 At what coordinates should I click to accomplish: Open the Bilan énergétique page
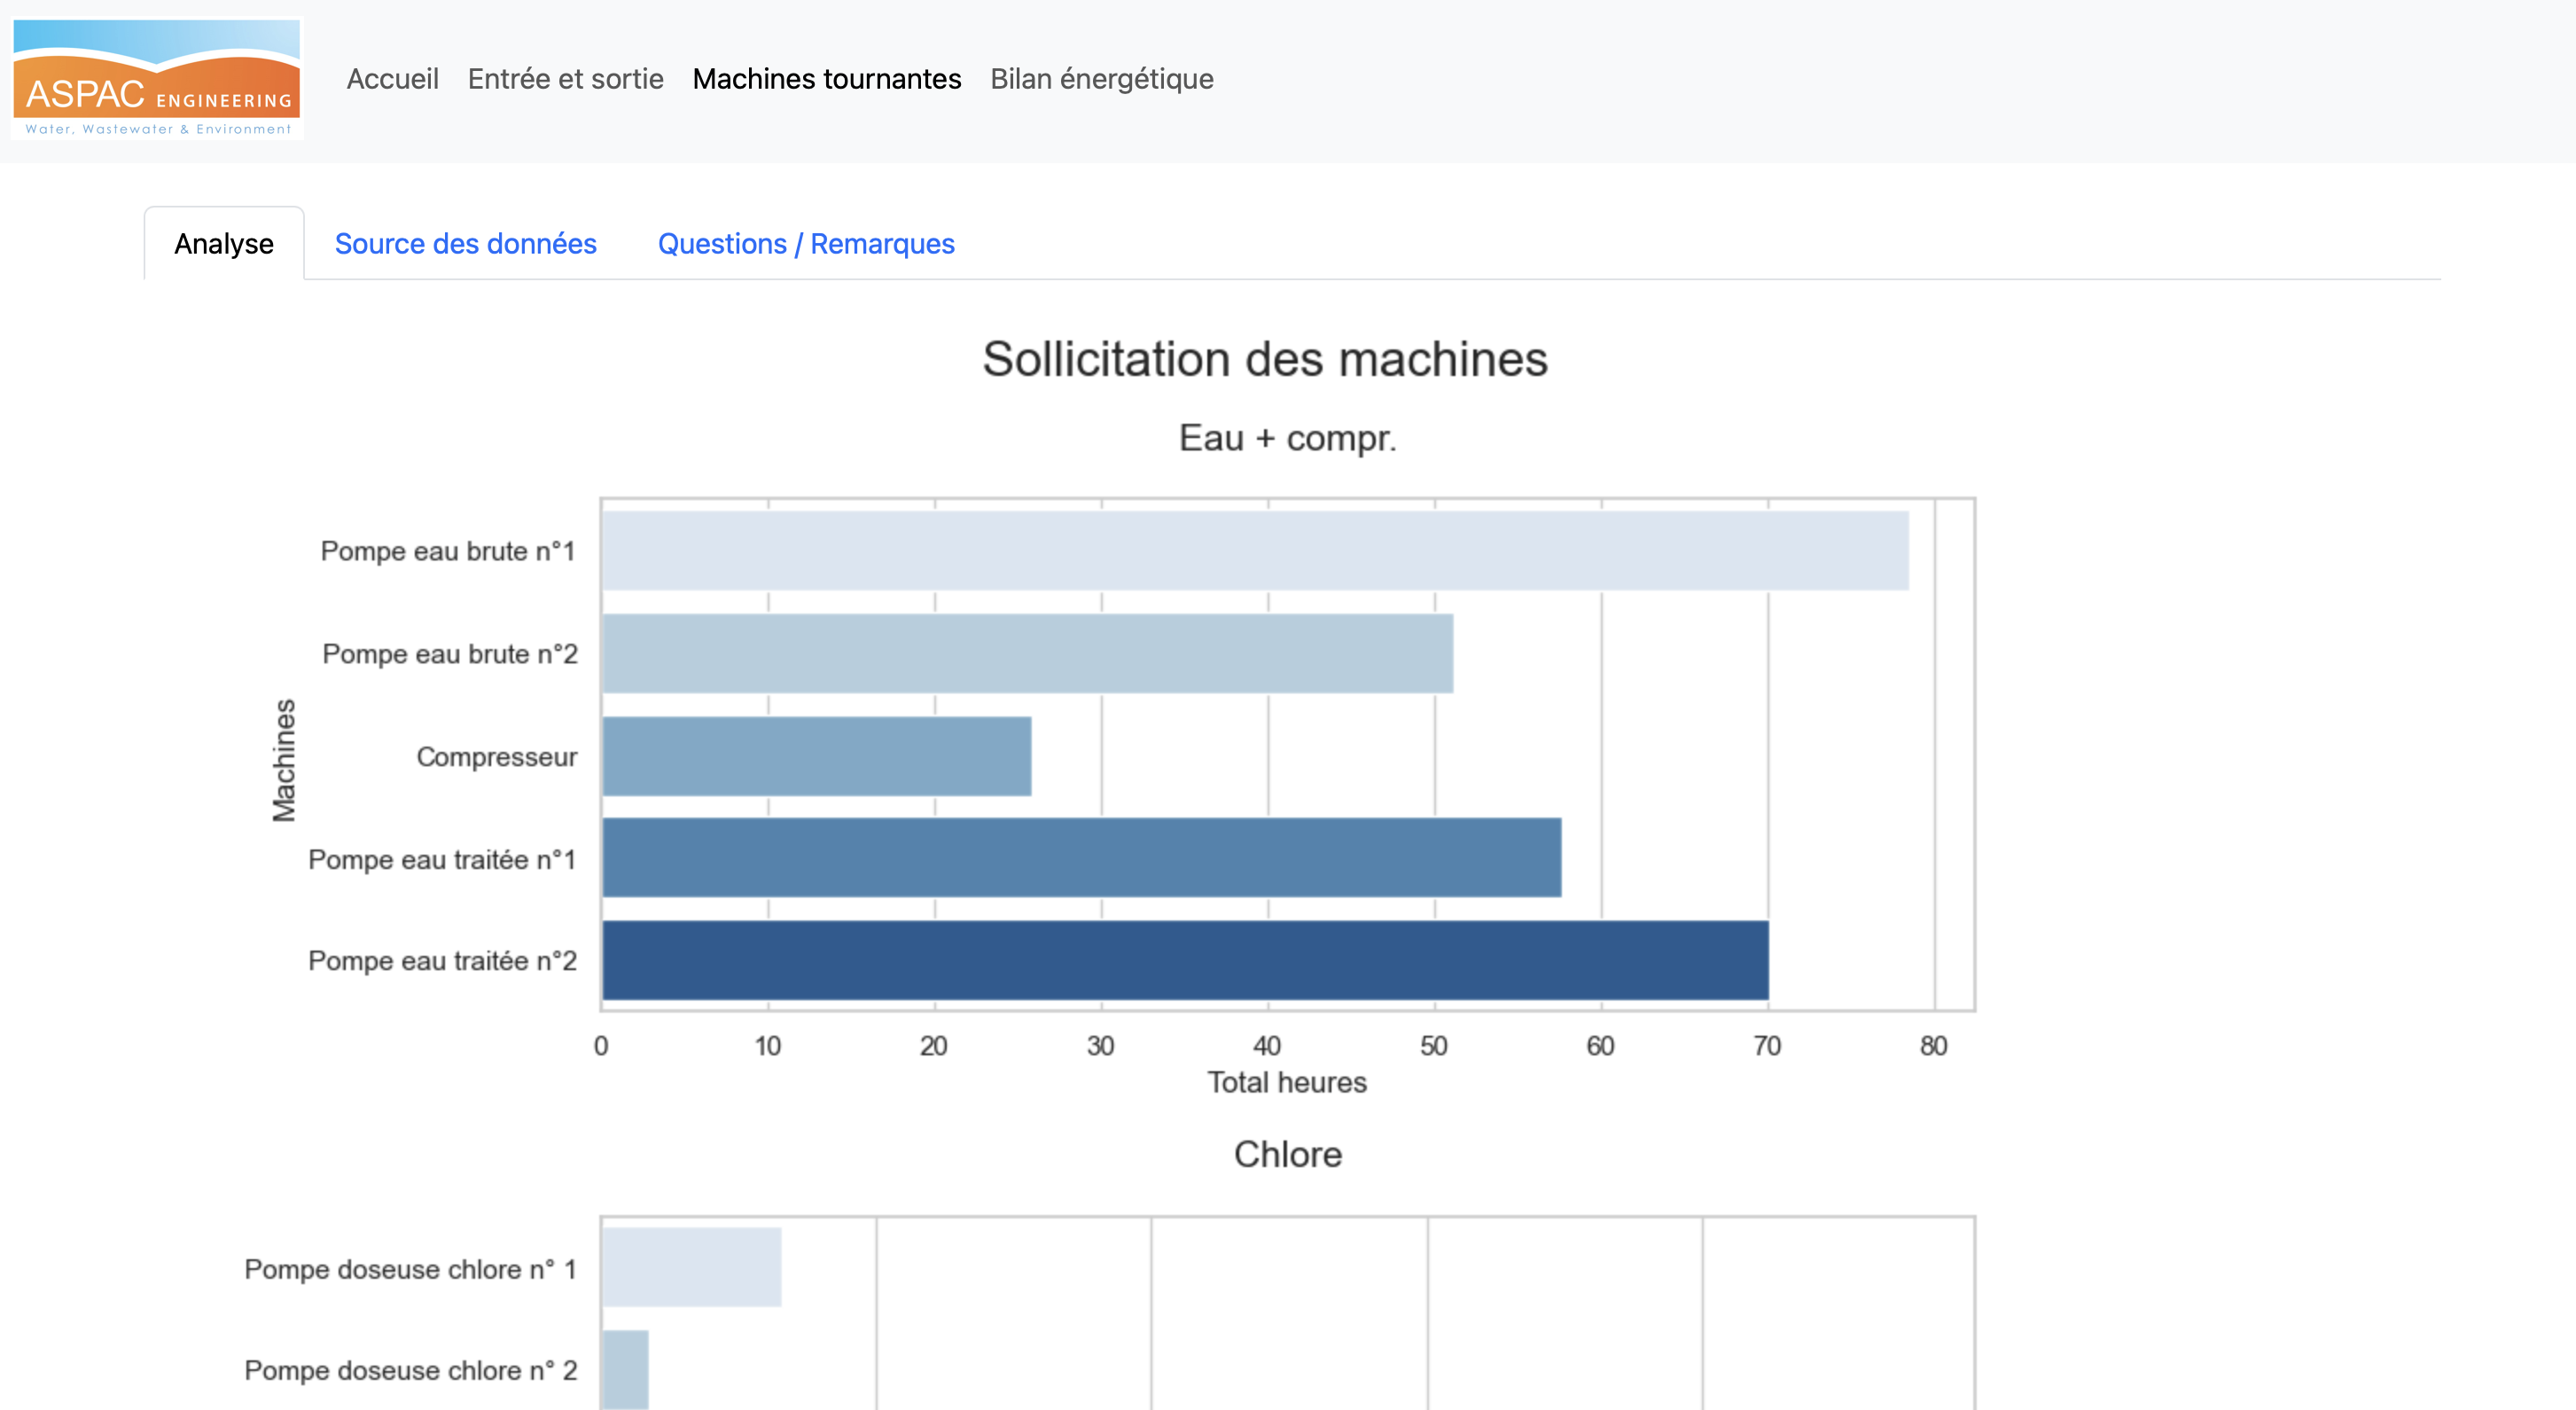1101,79
